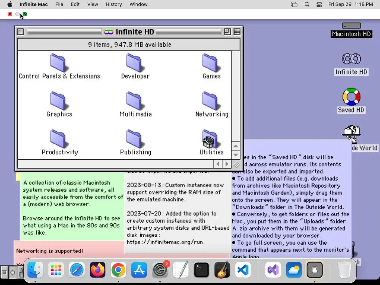Launch Google Chrome from the Dock
380x285 pixels.
click(x=118, y=270)
